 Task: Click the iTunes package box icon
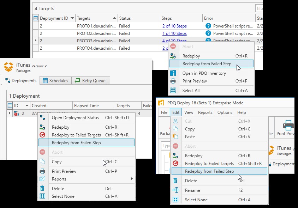tap(8, 67)
